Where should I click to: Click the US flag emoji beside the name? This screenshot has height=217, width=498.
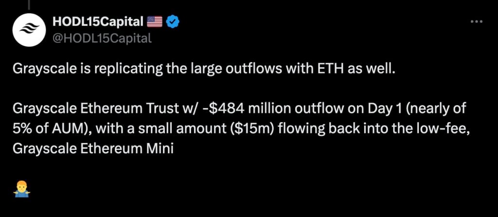pos(155,21)
